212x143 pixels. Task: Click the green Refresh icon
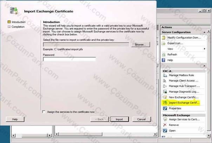pos(164,54)
